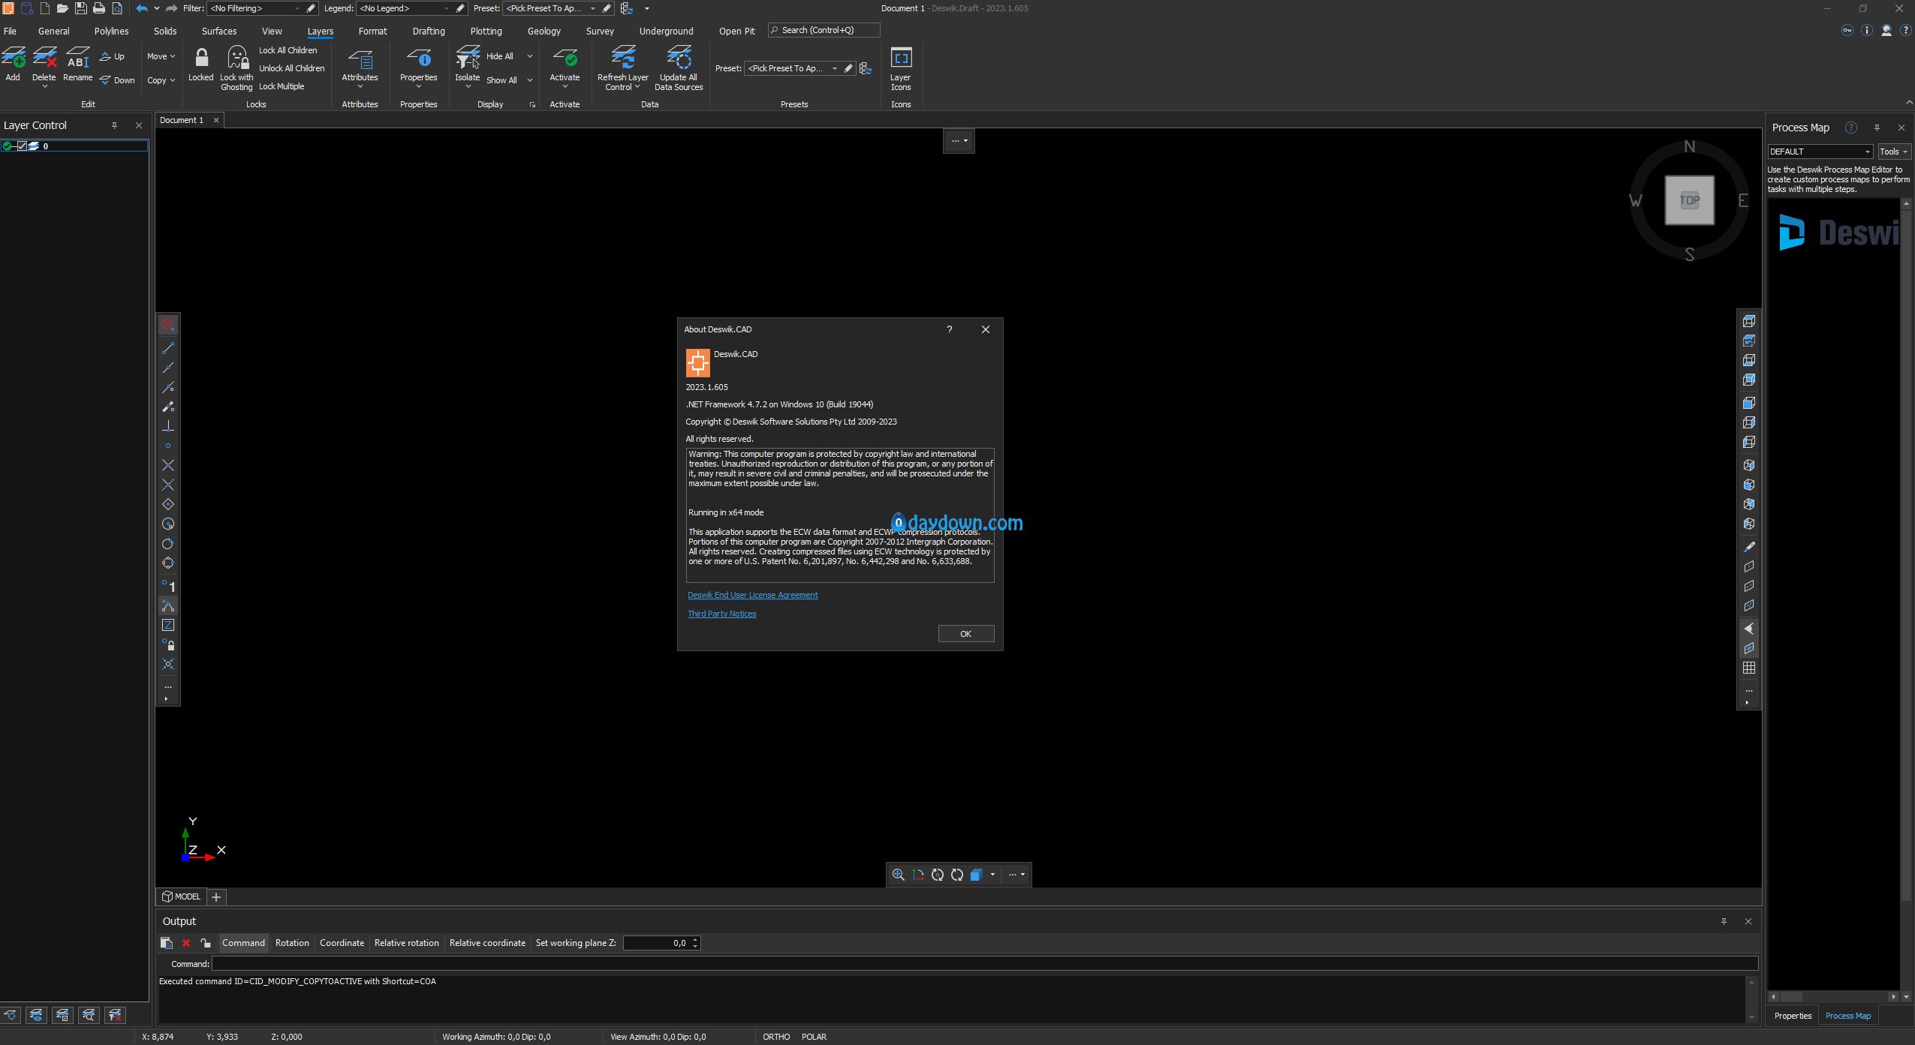Open the ellipsis dropdown at top of viewport
The width and height of the screenshot is (1915, 1045).
pyautogui.click(x=959, y=140)
